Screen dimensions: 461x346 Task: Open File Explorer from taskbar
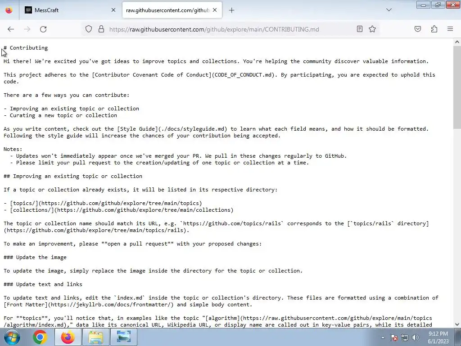click(96, 337)
